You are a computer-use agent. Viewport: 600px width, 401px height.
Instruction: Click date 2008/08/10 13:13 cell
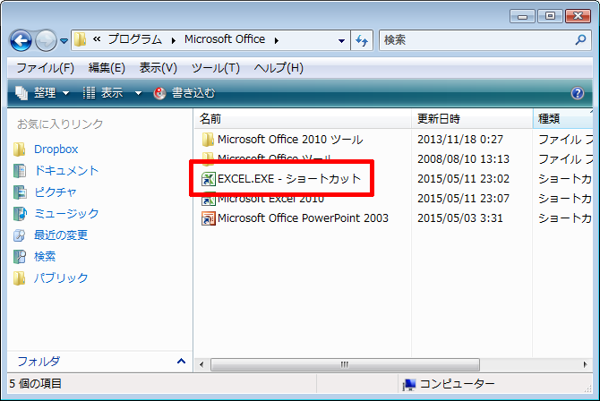(x=463, y=159)
